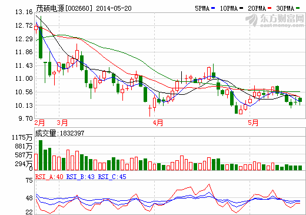
Task: Click the 10.56 price axis label
Action: [24, 92]
